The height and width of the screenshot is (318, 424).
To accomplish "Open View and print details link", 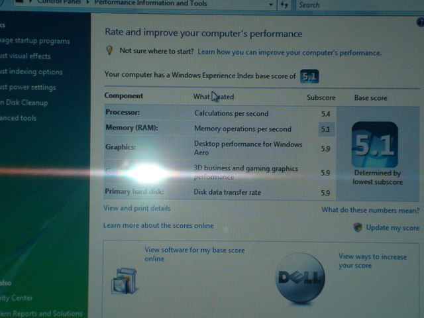I will coord(137,208).
